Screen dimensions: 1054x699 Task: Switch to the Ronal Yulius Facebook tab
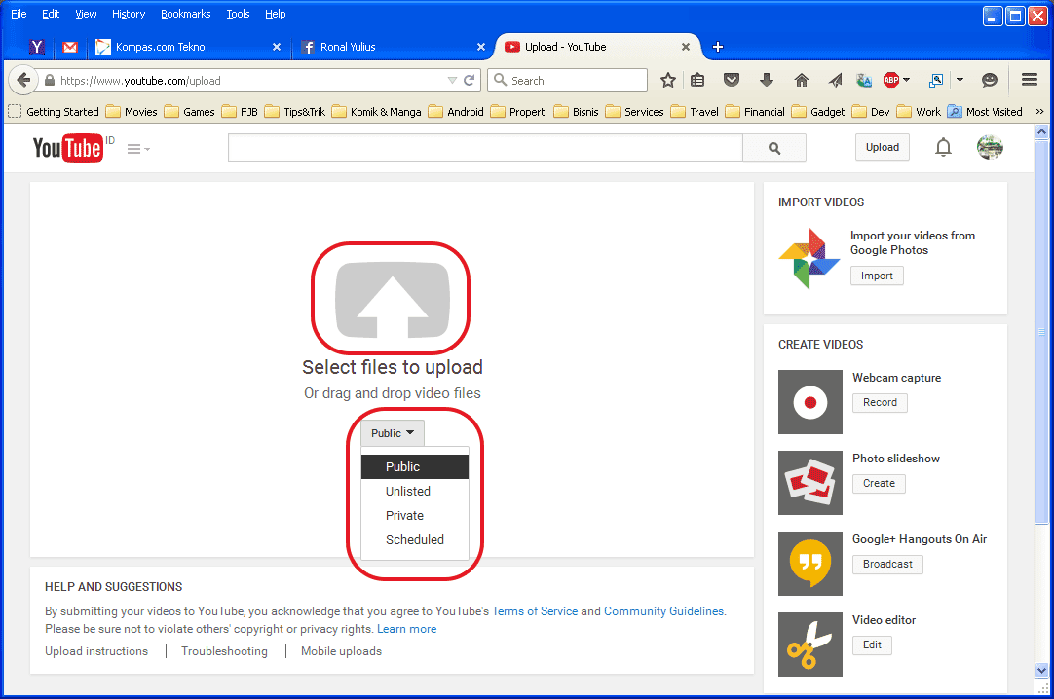click(394, 47)
